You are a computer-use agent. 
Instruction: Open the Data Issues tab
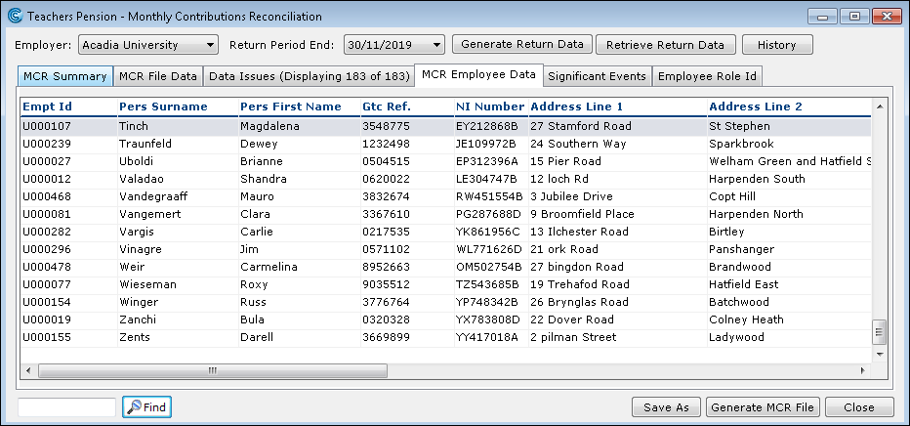[x=310, y=76]
